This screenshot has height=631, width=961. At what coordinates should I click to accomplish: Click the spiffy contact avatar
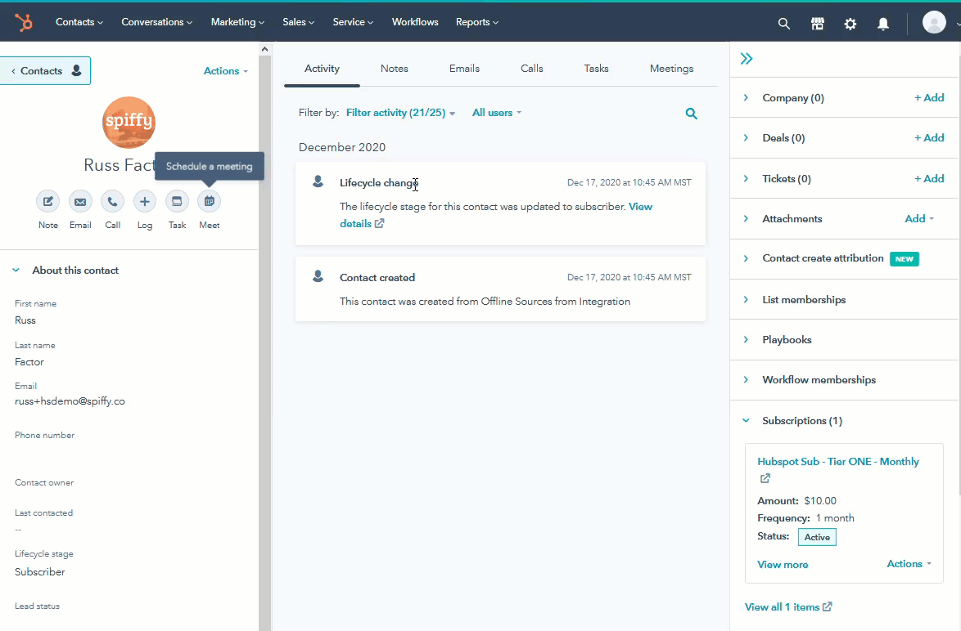[x=129, y=123]
